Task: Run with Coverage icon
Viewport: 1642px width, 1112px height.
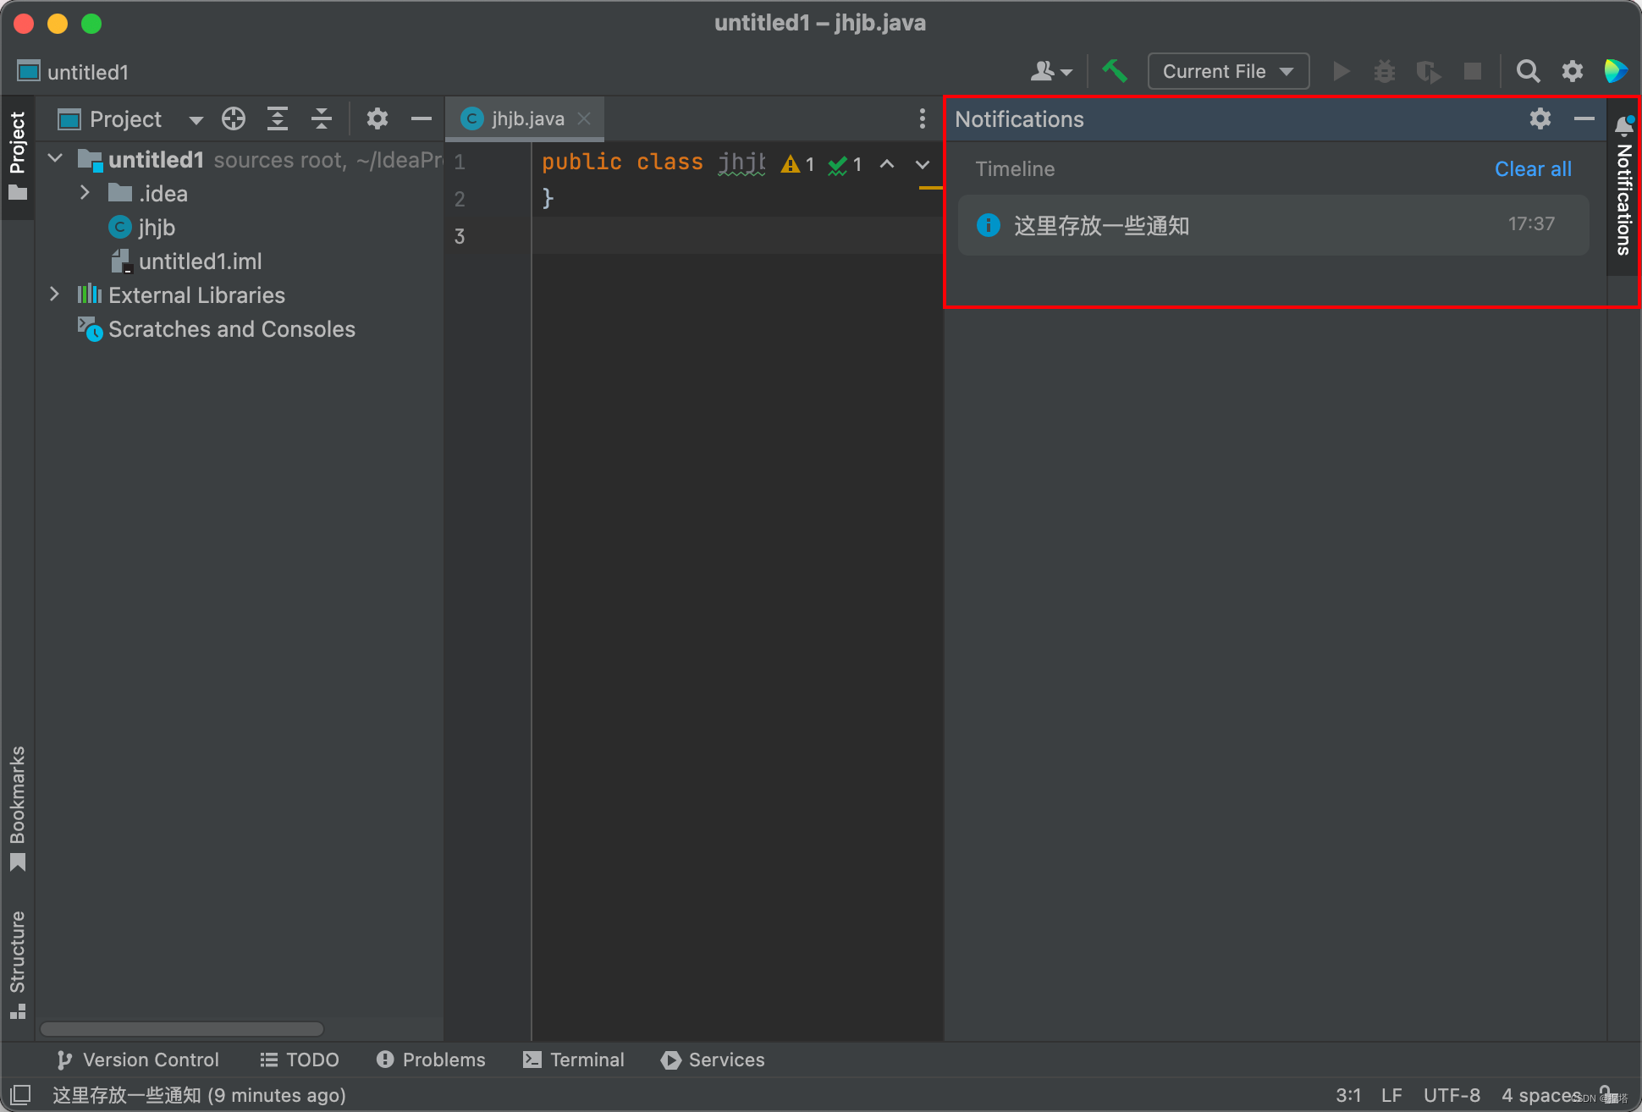Action: [x=1429, y=71]
